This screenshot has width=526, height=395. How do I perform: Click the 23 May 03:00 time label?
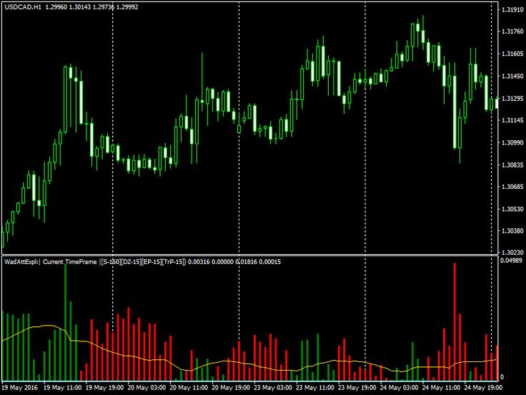click(273, 388)
